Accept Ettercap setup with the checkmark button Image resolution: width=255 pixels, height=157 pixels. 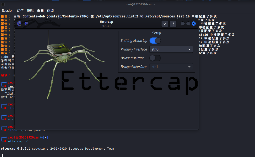click(x=165, y=24)
